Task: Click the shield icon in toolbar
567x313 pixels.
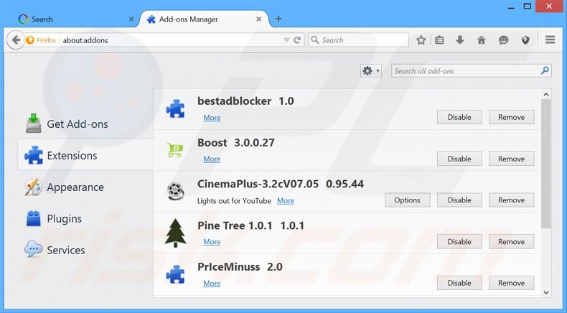Action: 525,40
